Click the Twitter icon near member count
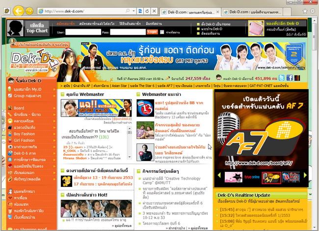Viewport: 319px width, 231px height. click(x=282, y=77)
